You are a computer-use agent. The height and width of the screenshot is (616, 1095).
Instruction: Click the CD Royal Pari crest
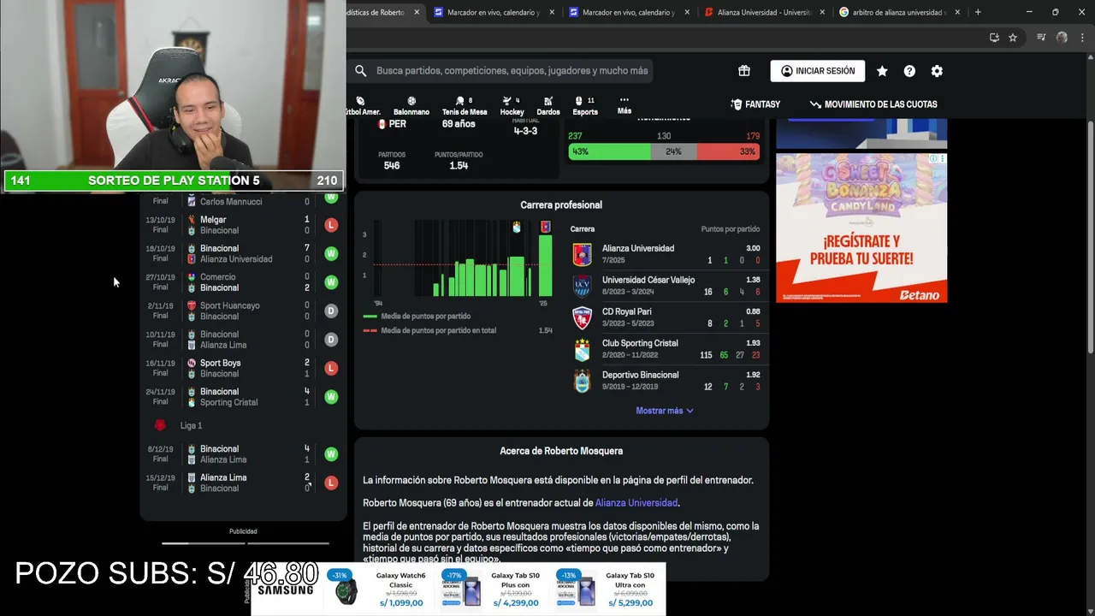(x=582, y=317)
